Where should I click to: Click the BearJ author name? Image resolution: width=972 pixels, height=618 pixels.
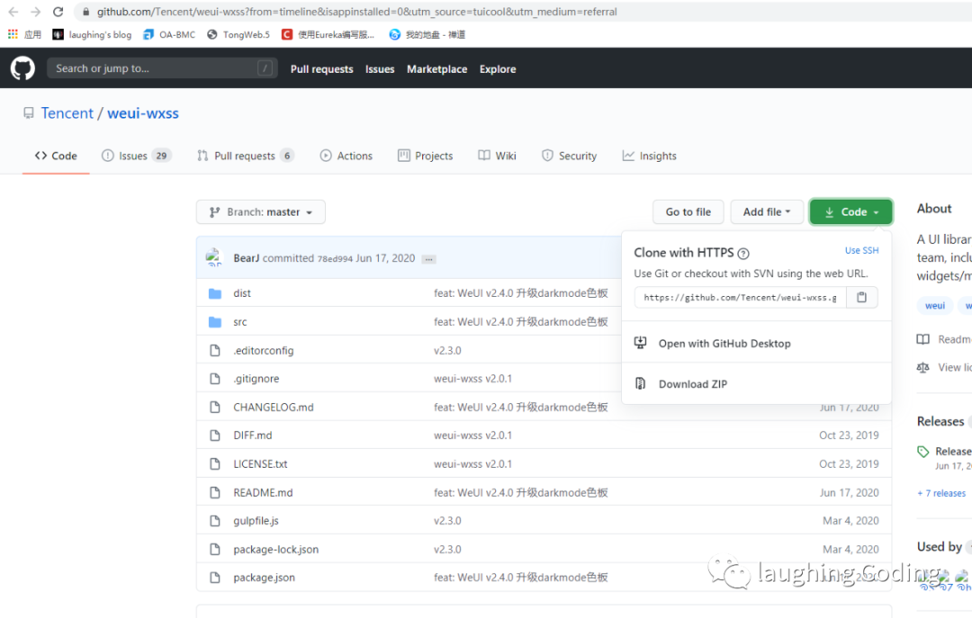pos(246,258)
